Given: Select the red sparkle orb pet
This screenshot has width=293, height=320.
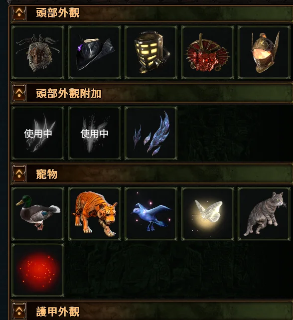Looking at the screenshot, I should [38, 270].
